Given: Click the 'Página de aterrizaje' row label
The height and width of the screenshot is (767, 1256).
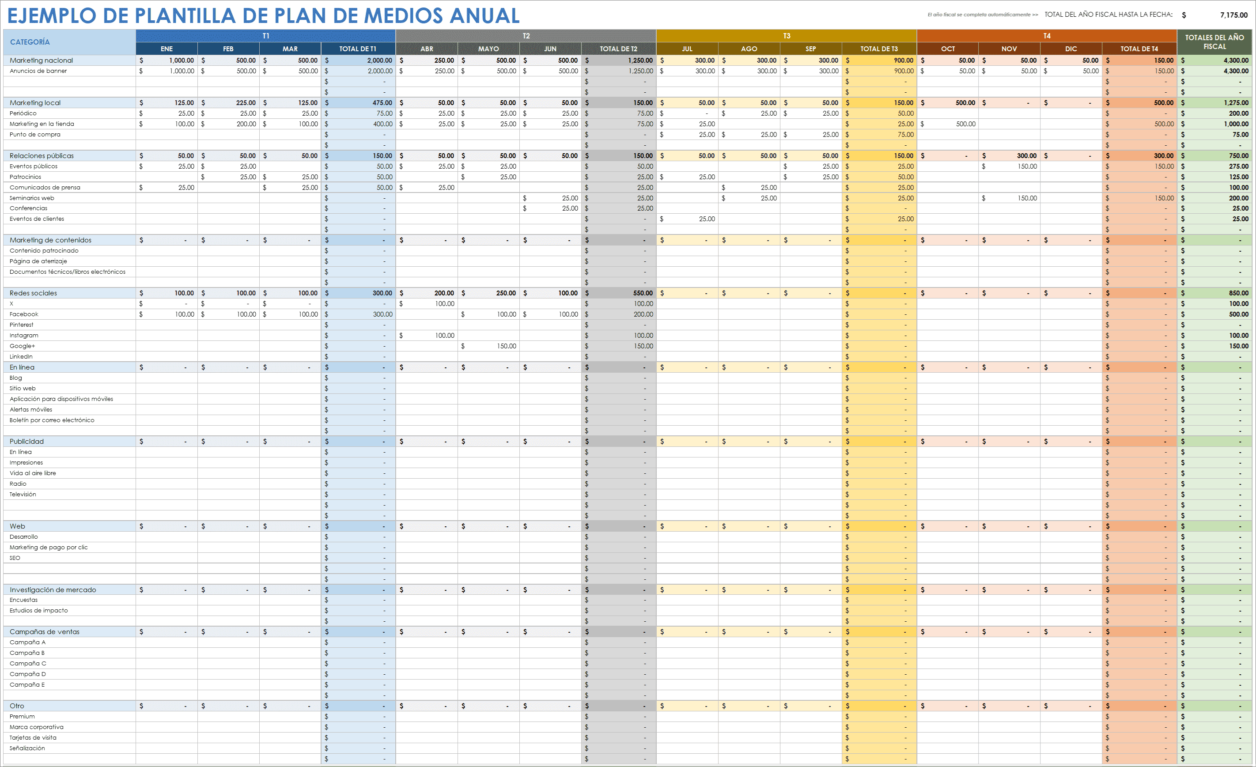Looking at the screenshot, I should click(x=38, y=261).
